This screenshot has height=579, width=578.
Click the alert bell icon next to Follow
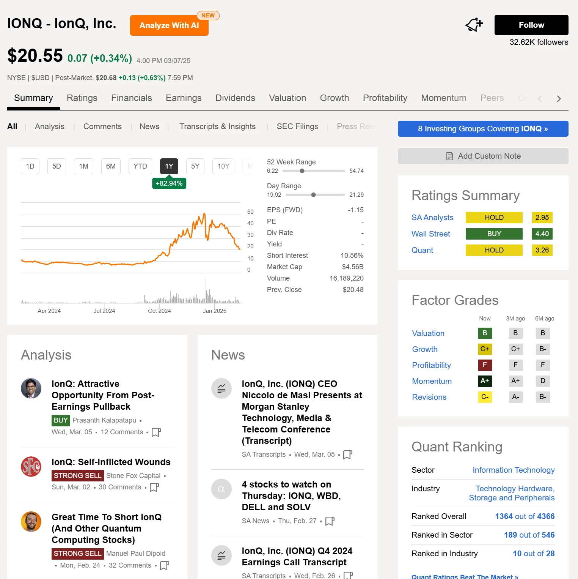(x=474, y=25)
